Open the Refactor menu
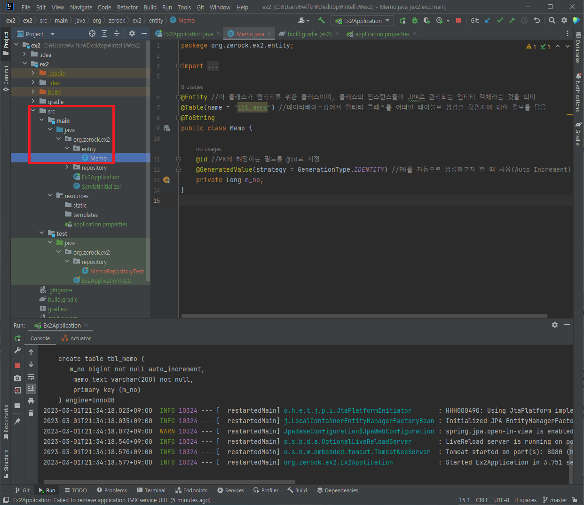This screenshot has width=584, height=505. pos(127,7)
